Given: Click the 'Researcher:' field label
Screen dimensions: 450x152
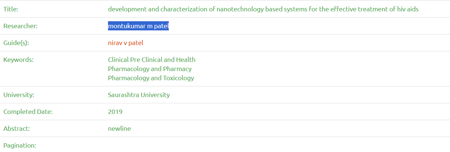Looking at the screenshot, I should tap(21, 26).
